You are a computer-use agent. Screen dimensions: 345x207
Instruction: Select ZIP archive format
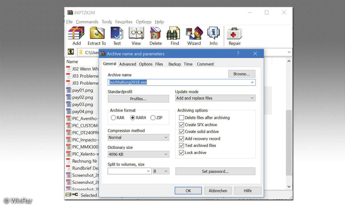point(153,118)
